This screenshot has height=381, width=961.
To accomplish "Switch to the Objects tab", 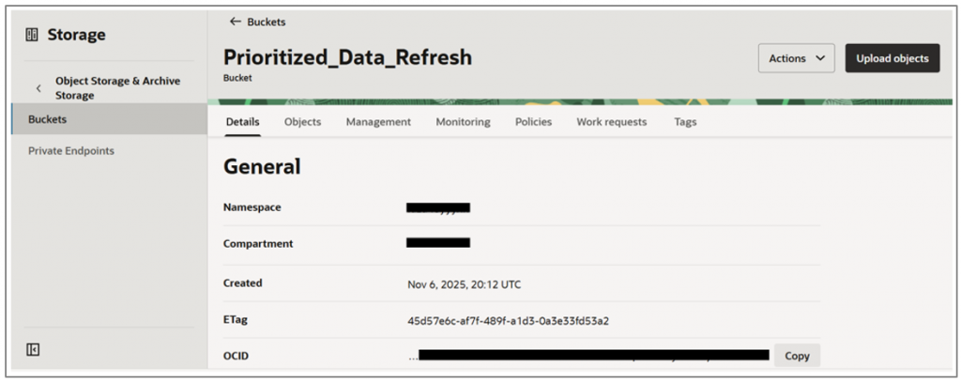I will (x=302, y=122).
